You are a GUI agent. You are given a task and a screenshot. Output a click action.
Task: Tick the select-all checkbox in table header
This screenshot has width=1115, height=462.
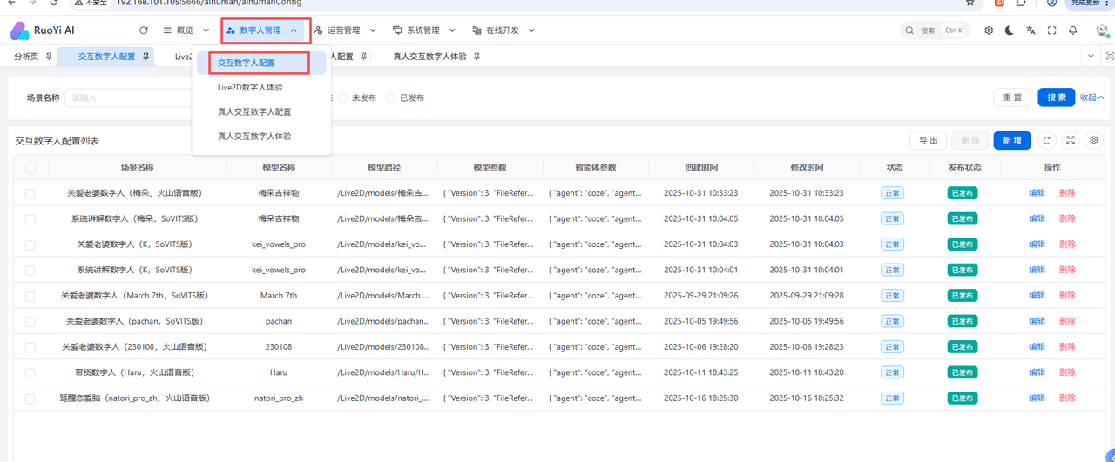[30, 168]
